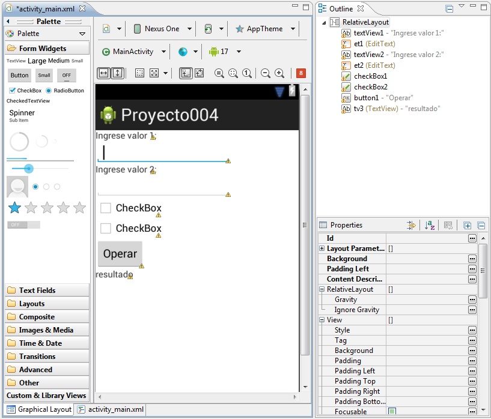Collapse RelativeLayout node in Outline tree
Screen dimensions: 491x419
324,23
